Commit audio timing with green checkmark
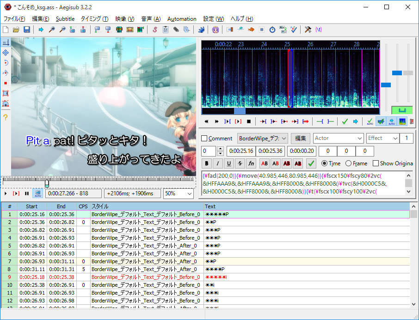The width and height of the screenshot is (419, 320). coord(345,121)
